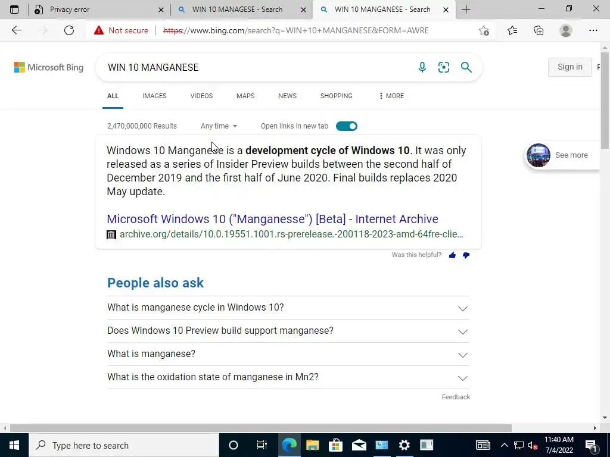
Task: Open the Mail app from taskbar
Action: coord(359,445)
